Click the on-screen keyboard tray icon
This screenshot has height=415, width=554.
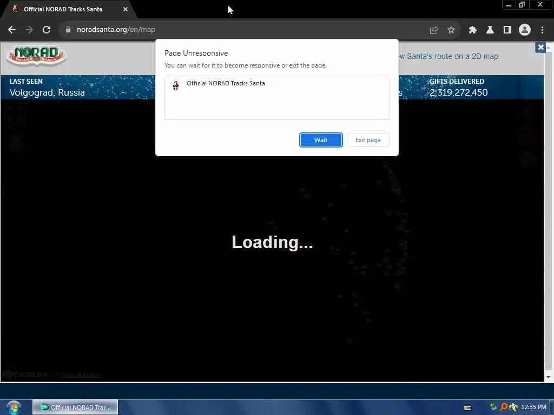pos(467,408)
